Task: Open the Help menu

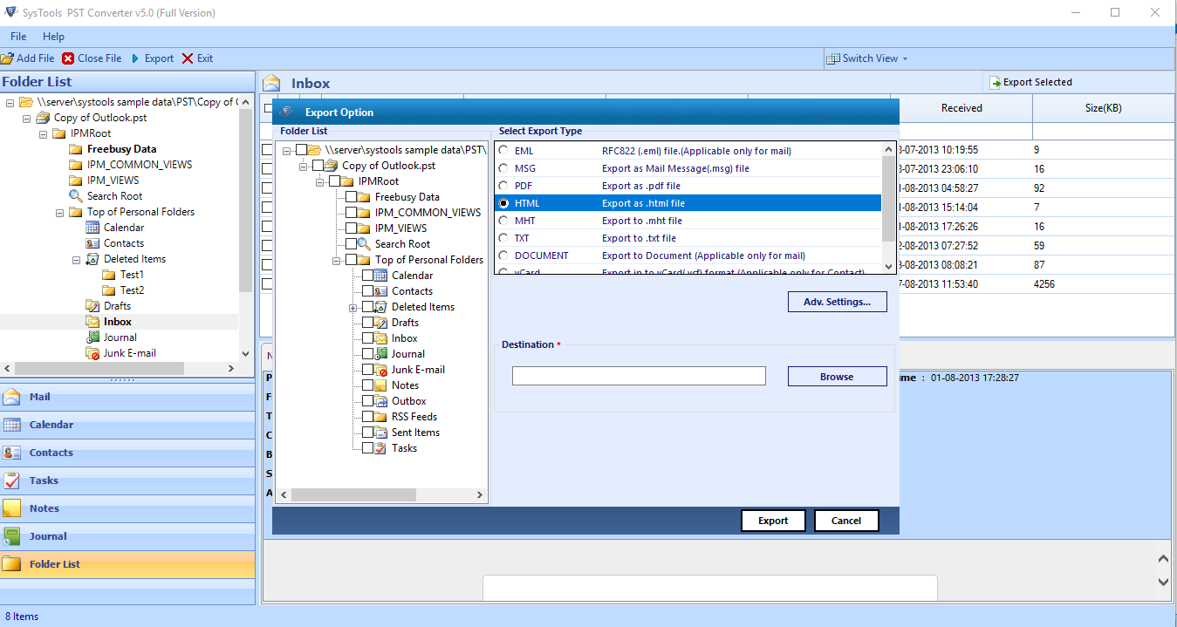Action: pyautogui.click(x=53, y=37)
